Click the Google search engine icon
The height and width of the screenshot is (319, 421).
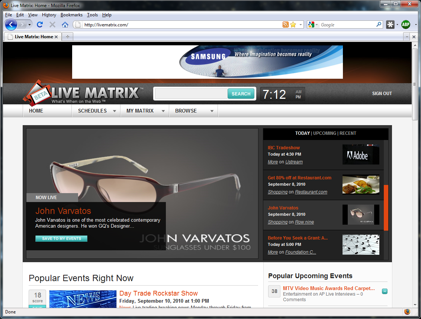click(x=311, y=25)
